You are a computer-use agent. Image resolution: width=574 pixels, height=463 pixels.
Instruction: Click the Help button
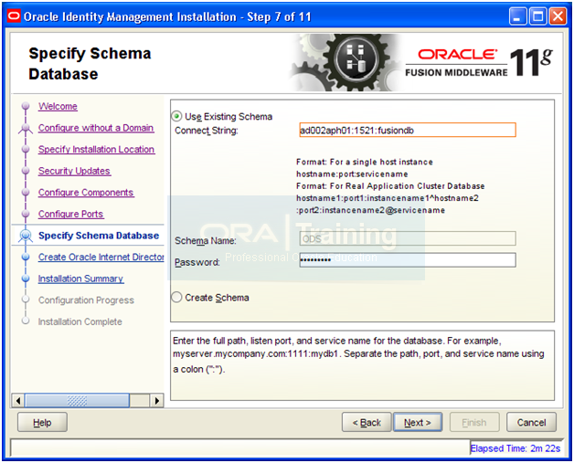click(42, 423)
